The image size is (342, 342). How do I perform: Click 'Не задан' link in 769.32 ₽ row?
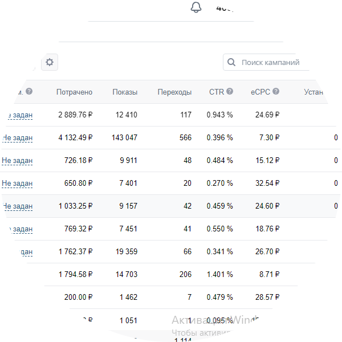coord(22,229)
